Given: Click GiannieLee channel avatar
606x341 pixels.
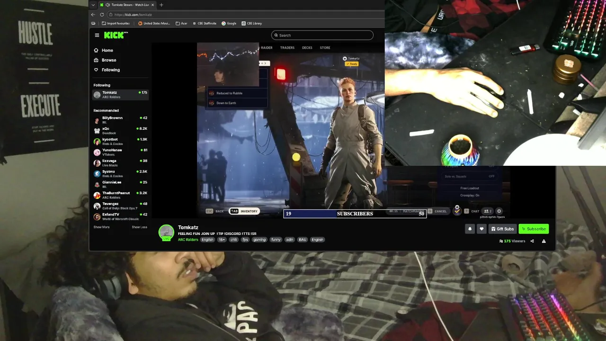Looking at the screenshot, I should pos(97,184).
